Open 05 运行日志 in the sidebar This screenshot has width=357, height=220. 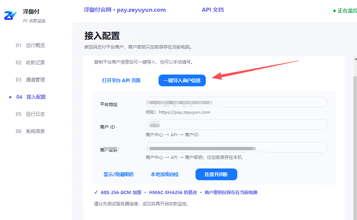tap(30, 114)
